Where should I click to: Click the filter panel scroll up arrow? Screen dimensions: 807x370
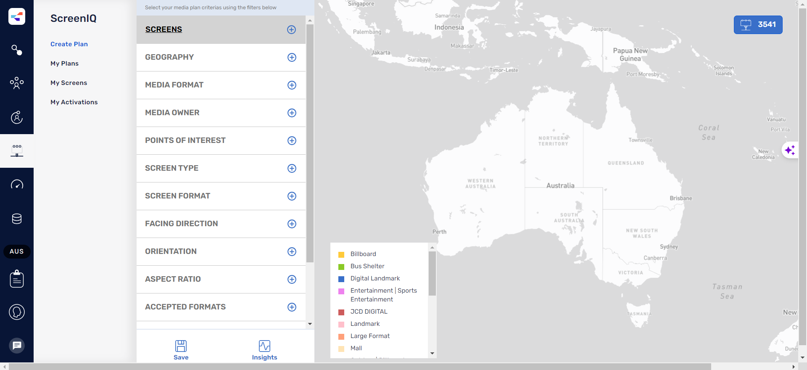310,20
